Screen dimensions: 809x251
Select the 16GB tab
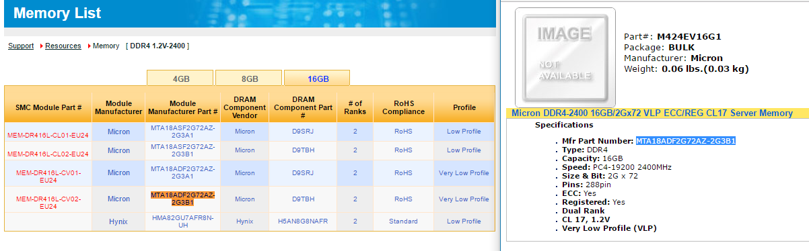[x=318, y=78]
